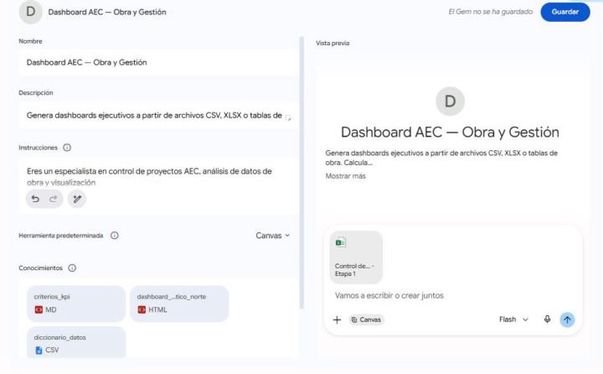Screen dimensions: 603x374
Task: Open the Conocimientos info icon
Action: tap(72, 268)
